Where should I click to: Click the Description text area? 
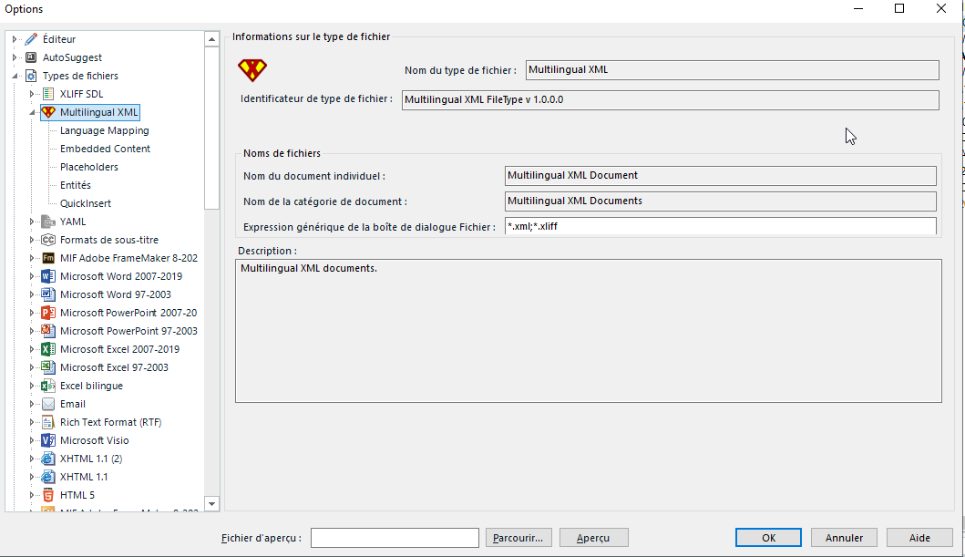(x=589, y=331)
